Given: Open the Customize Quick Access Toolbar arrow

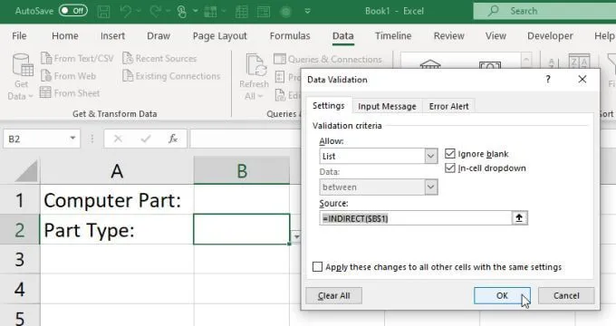Looking at the screenshot, I should (308, 12).
